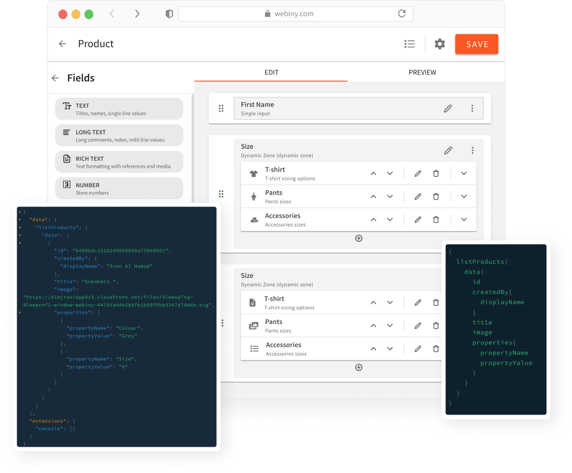
Task: Open settings via the gear icon
Action: tap(439, 44)
